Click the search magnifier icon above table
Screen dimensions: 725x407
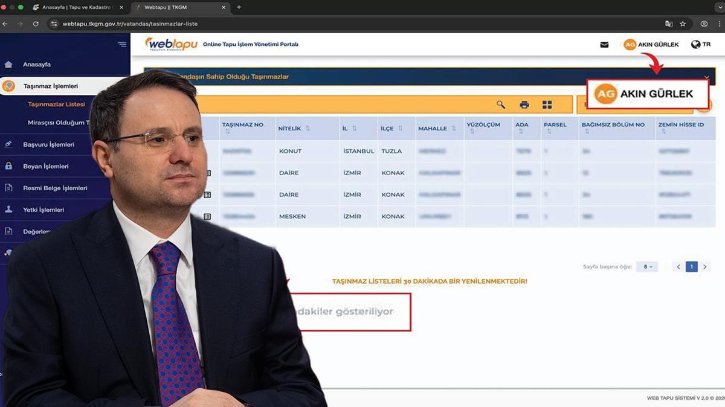coord(501,105)
